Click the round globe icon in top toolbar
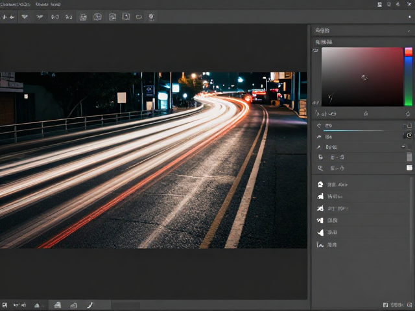This screenshot has height=311, width=415. tap(97, 17)
